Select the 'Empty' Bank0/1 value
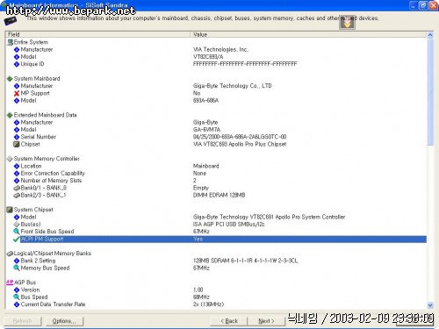439x329 pixels. pos(201,188)
